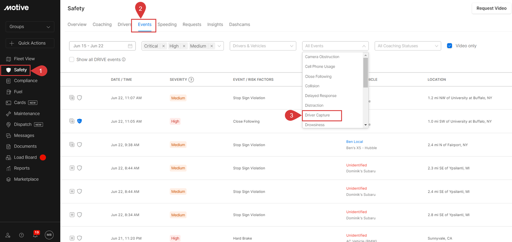512x242 pixels.
Task: Open Drivers & Vehicles dropdown
Action: (x=263, y=46)
